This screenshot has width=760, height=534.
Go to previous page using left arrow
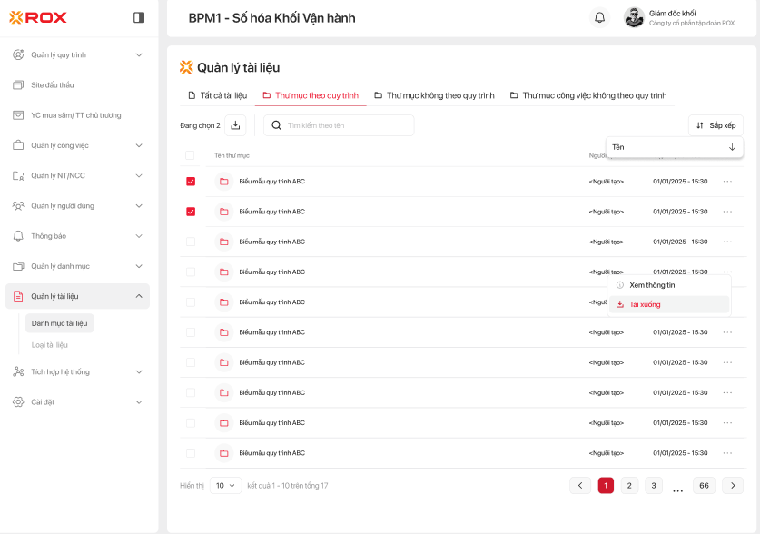(x=580, y=485)
